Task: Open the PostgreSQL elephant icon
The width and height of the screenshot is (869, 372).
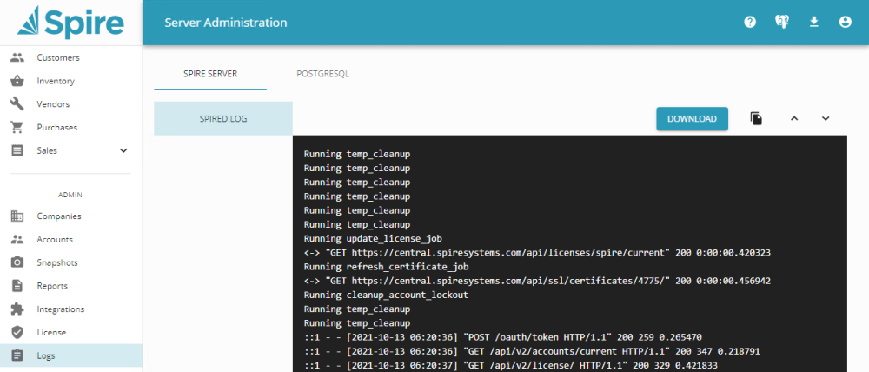Action: 782,23
